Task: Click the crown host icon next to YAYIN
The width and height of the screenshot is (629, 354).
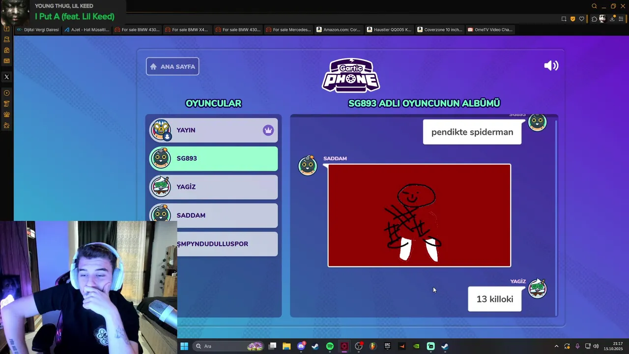Action: [x=268, y=130]
